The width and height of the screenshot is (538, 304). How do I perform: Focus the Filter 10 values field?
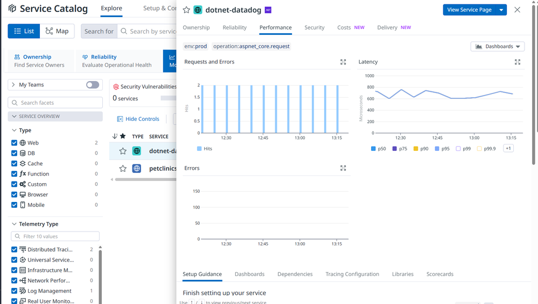pyautogui.click(x=55, y=236)
